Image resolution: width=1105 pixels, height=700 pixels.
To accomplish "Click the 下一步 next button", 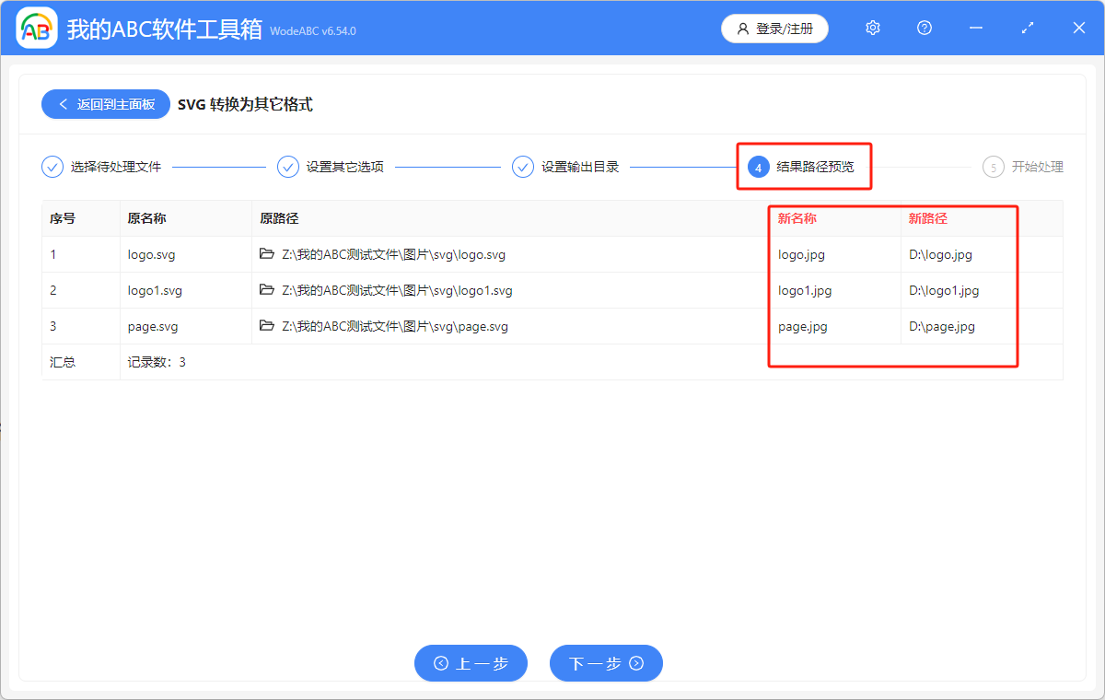I will (x=606, y=663).
